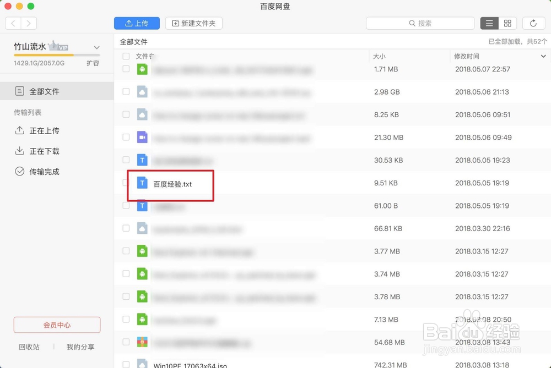Click the document icon beside 全部文件

20,91
